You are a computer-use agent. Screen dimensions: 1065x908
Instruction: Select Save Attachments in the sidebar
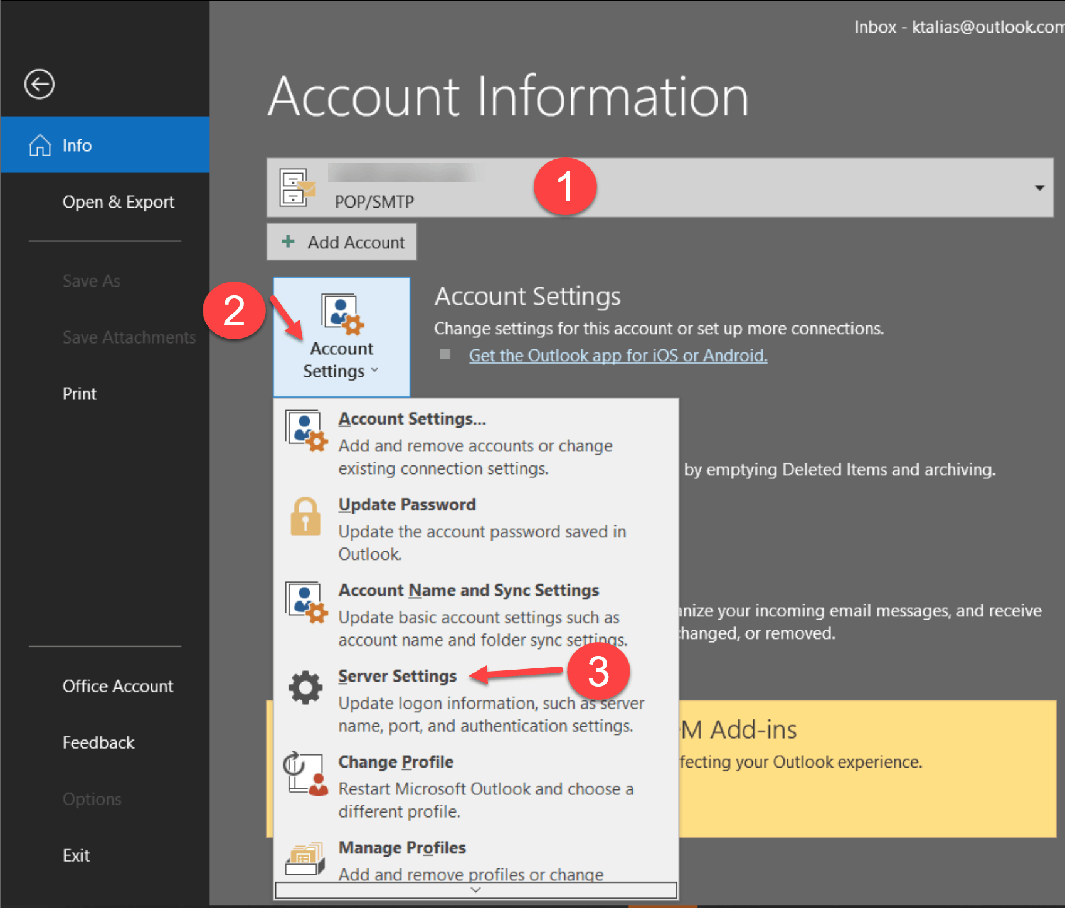pyautogui.click(x=129, y=337)
